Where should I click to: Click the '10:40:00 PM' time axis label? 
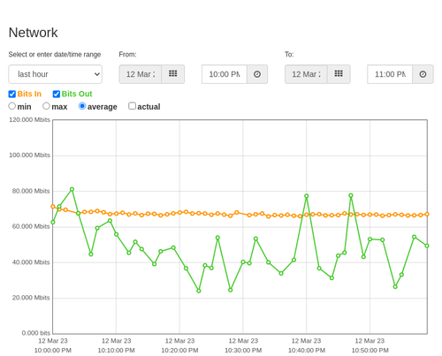[x=307, y=351]
